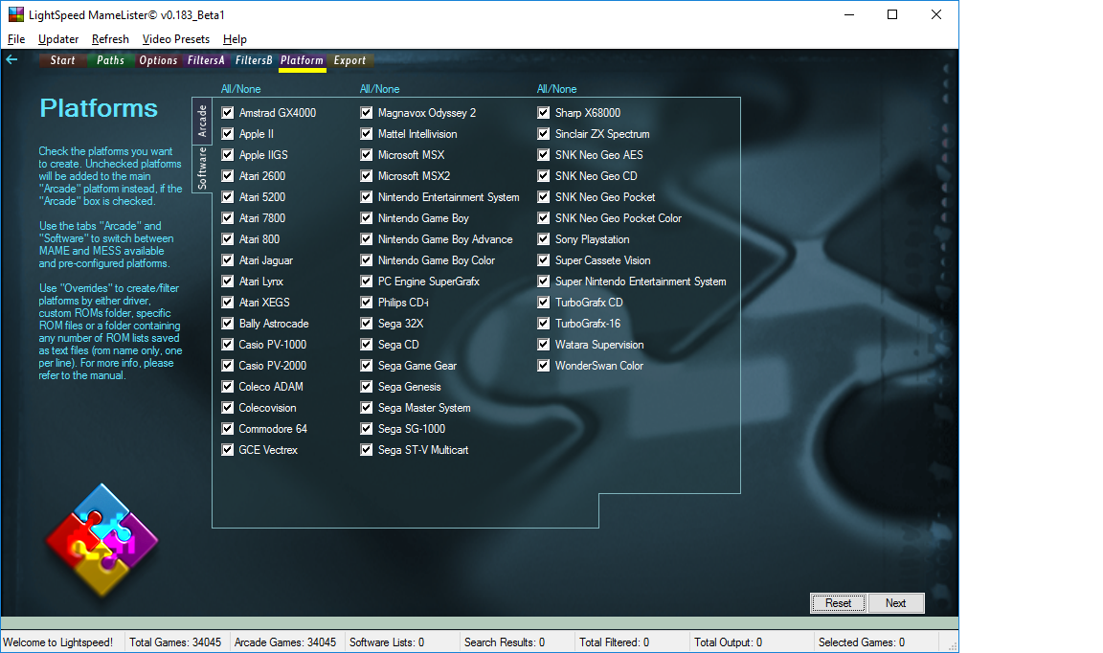The image size is (1103, 653).
Task: Click All/None above the Magnavox column
Action: pos(379,89)
